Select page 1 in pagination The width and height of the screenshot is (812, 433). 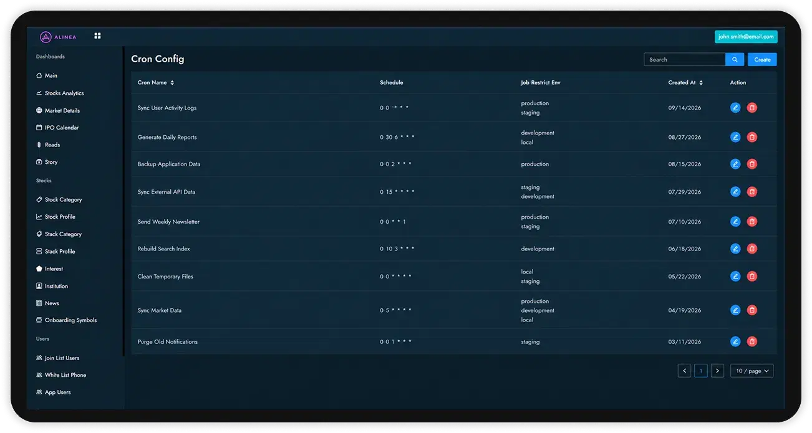pos(701,371)
